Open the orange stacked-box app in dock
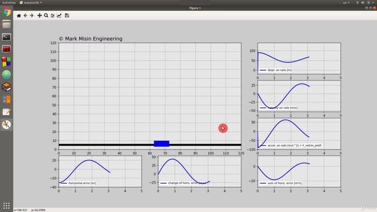 pyautogui.click(x=6, y=87)
